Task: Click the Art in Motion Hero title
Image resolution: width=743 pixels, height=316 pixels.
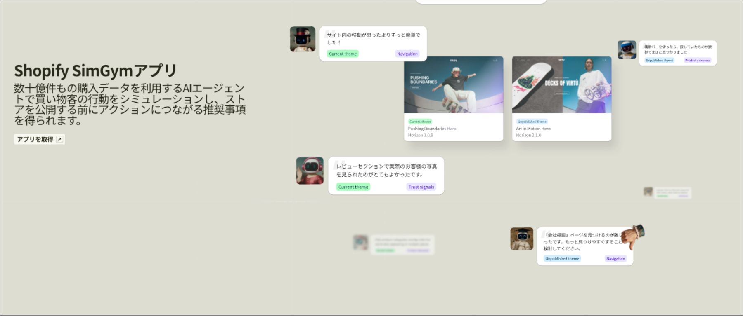Action: pyautogui.click(x=533, y=129)
